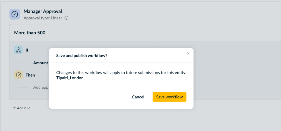Click the More than 500 rule title
This screenshot has width=281, height=131.
pos(30,33)
